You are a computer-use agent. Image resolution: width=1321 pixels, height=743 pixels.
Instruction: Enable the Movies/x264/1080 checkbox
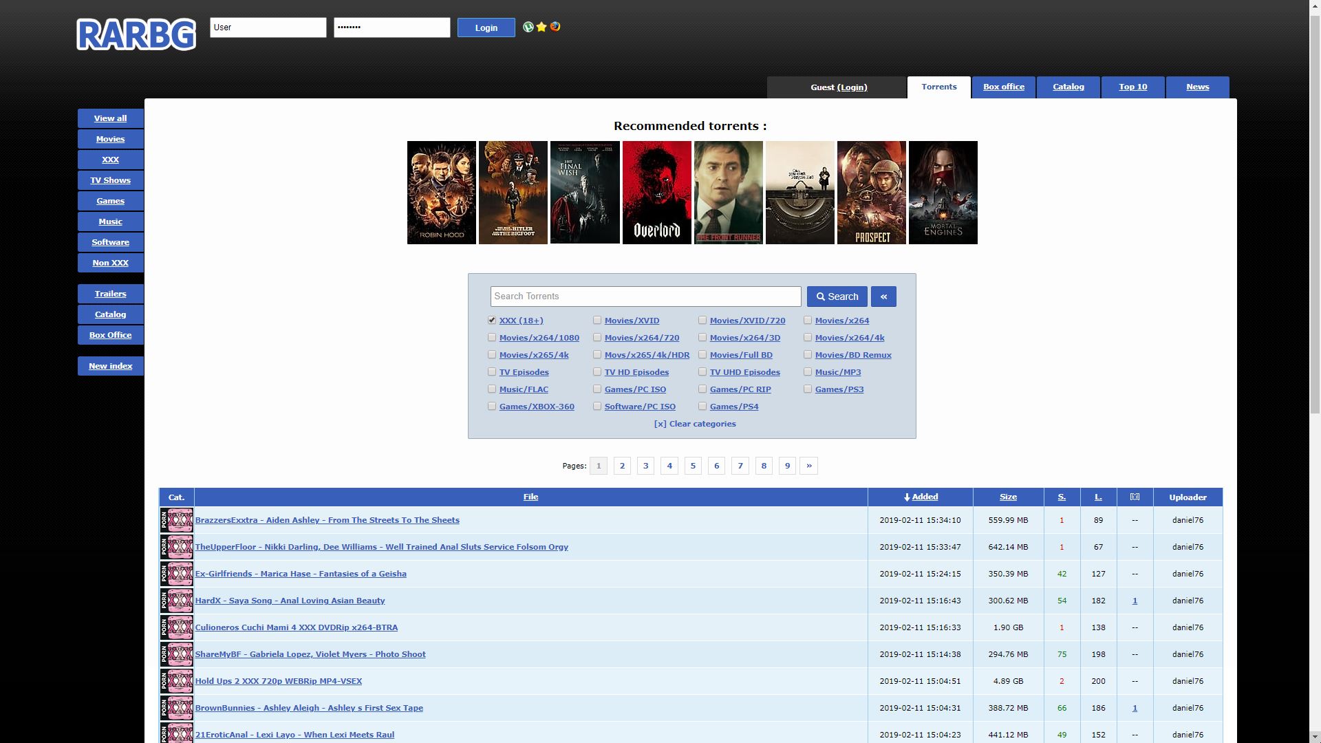[492, 337]
